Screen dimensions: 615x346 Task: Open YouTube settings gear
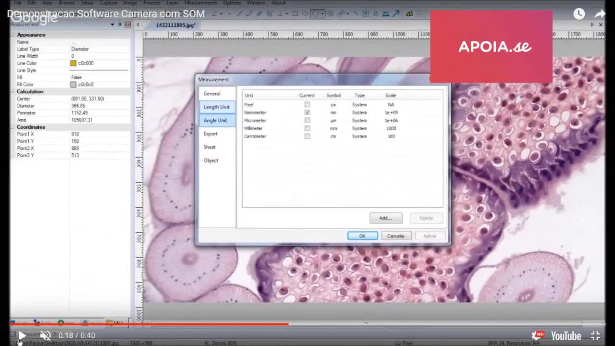click(x=537, y=335)
